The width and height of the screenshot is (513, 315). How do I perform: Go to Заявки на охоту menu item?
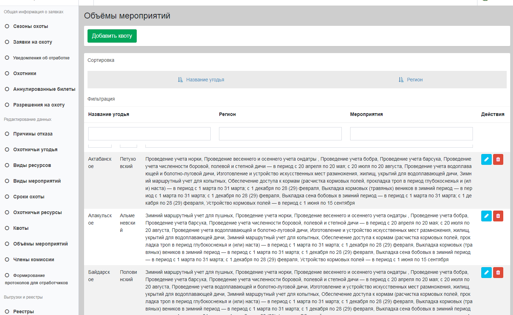[x=32, y=42]
